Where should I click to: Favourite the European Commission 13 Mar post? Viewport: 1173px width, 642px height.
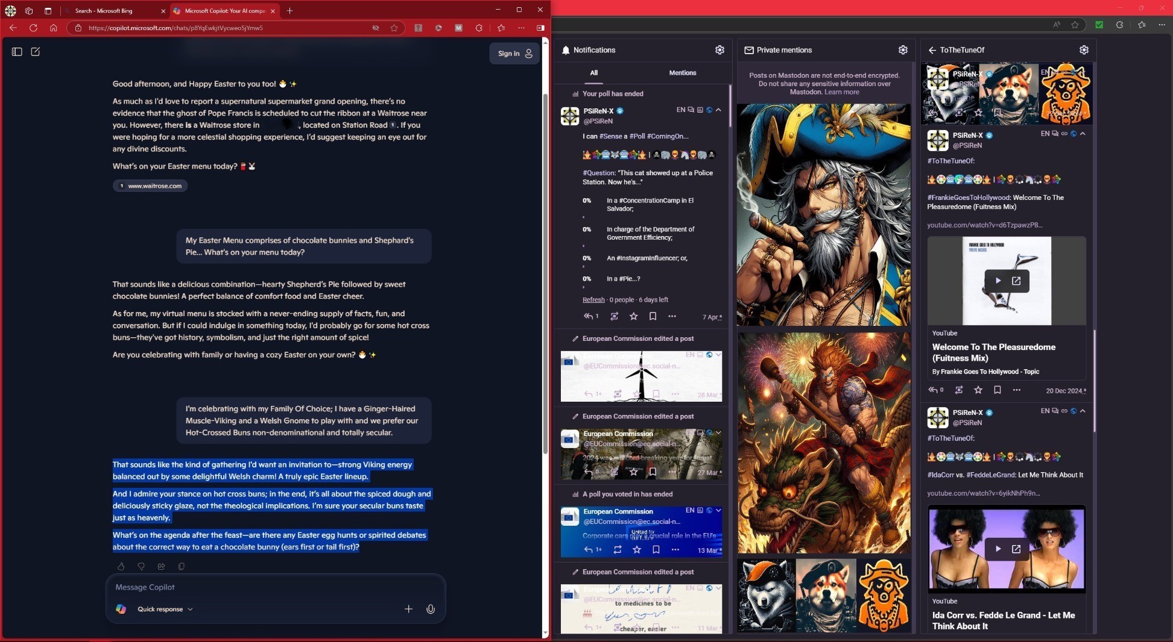tap(636, 550)
